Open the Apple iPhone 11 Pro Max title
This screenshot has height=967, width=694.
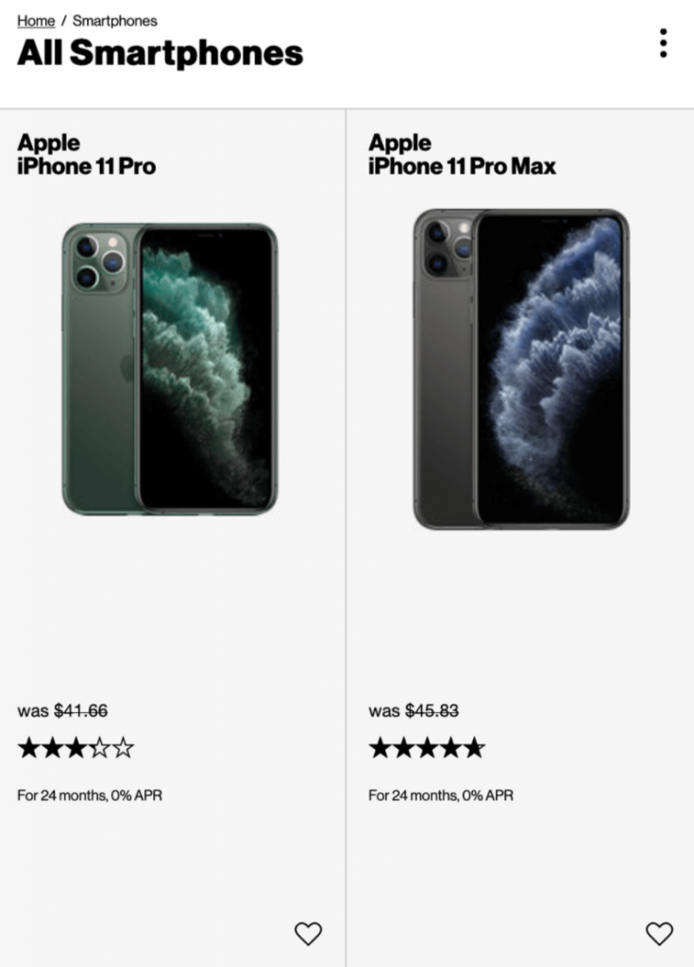pos(462,154)
